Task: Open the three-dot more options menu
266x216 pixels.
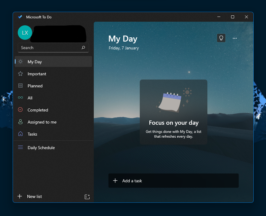Action: [x=235, y=38]
